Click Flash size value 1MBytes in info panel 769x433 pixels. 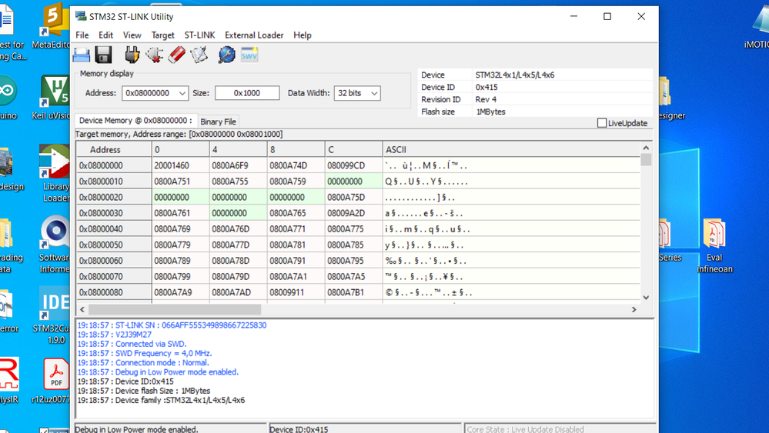(x=490, y=112)
